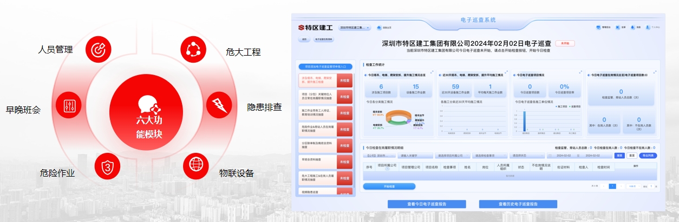Switch to the 电子巡查任务清单 tab
Image resolution: width=679 pixels, height=222 pixels.
[x=323, y=39]
